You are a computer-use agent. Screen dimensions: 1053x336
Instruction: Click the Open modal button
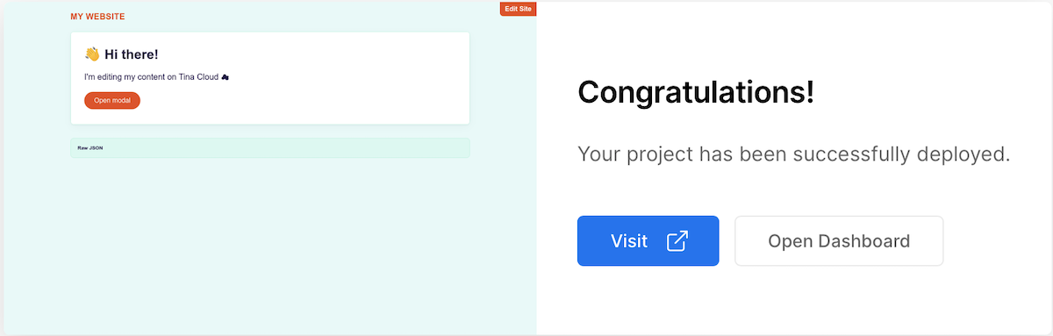tap(112, 100)
